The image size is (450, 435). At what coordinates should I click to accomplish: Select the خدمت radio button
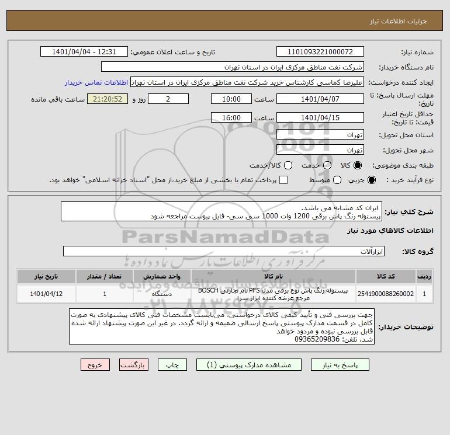327,165
